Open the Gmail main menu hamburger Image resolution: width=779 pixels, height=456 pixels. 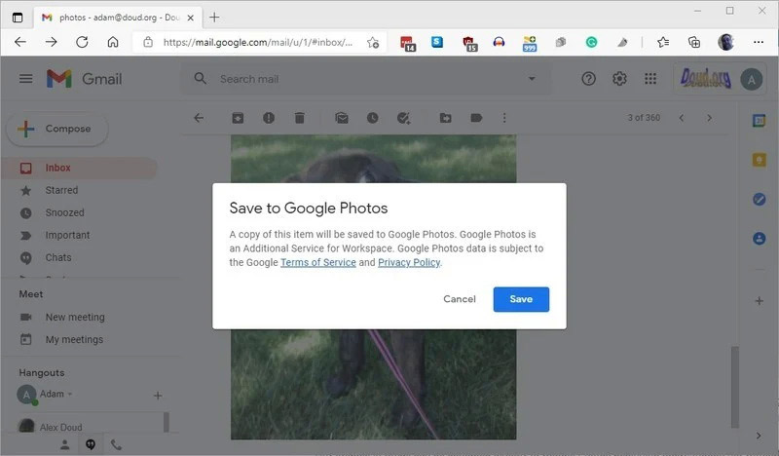[x=26, y=79]
